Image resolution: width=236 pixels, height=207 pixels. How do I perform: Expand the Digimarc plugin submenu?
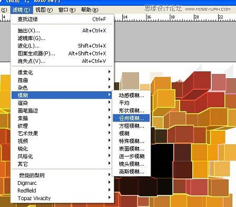pos(62,183)
